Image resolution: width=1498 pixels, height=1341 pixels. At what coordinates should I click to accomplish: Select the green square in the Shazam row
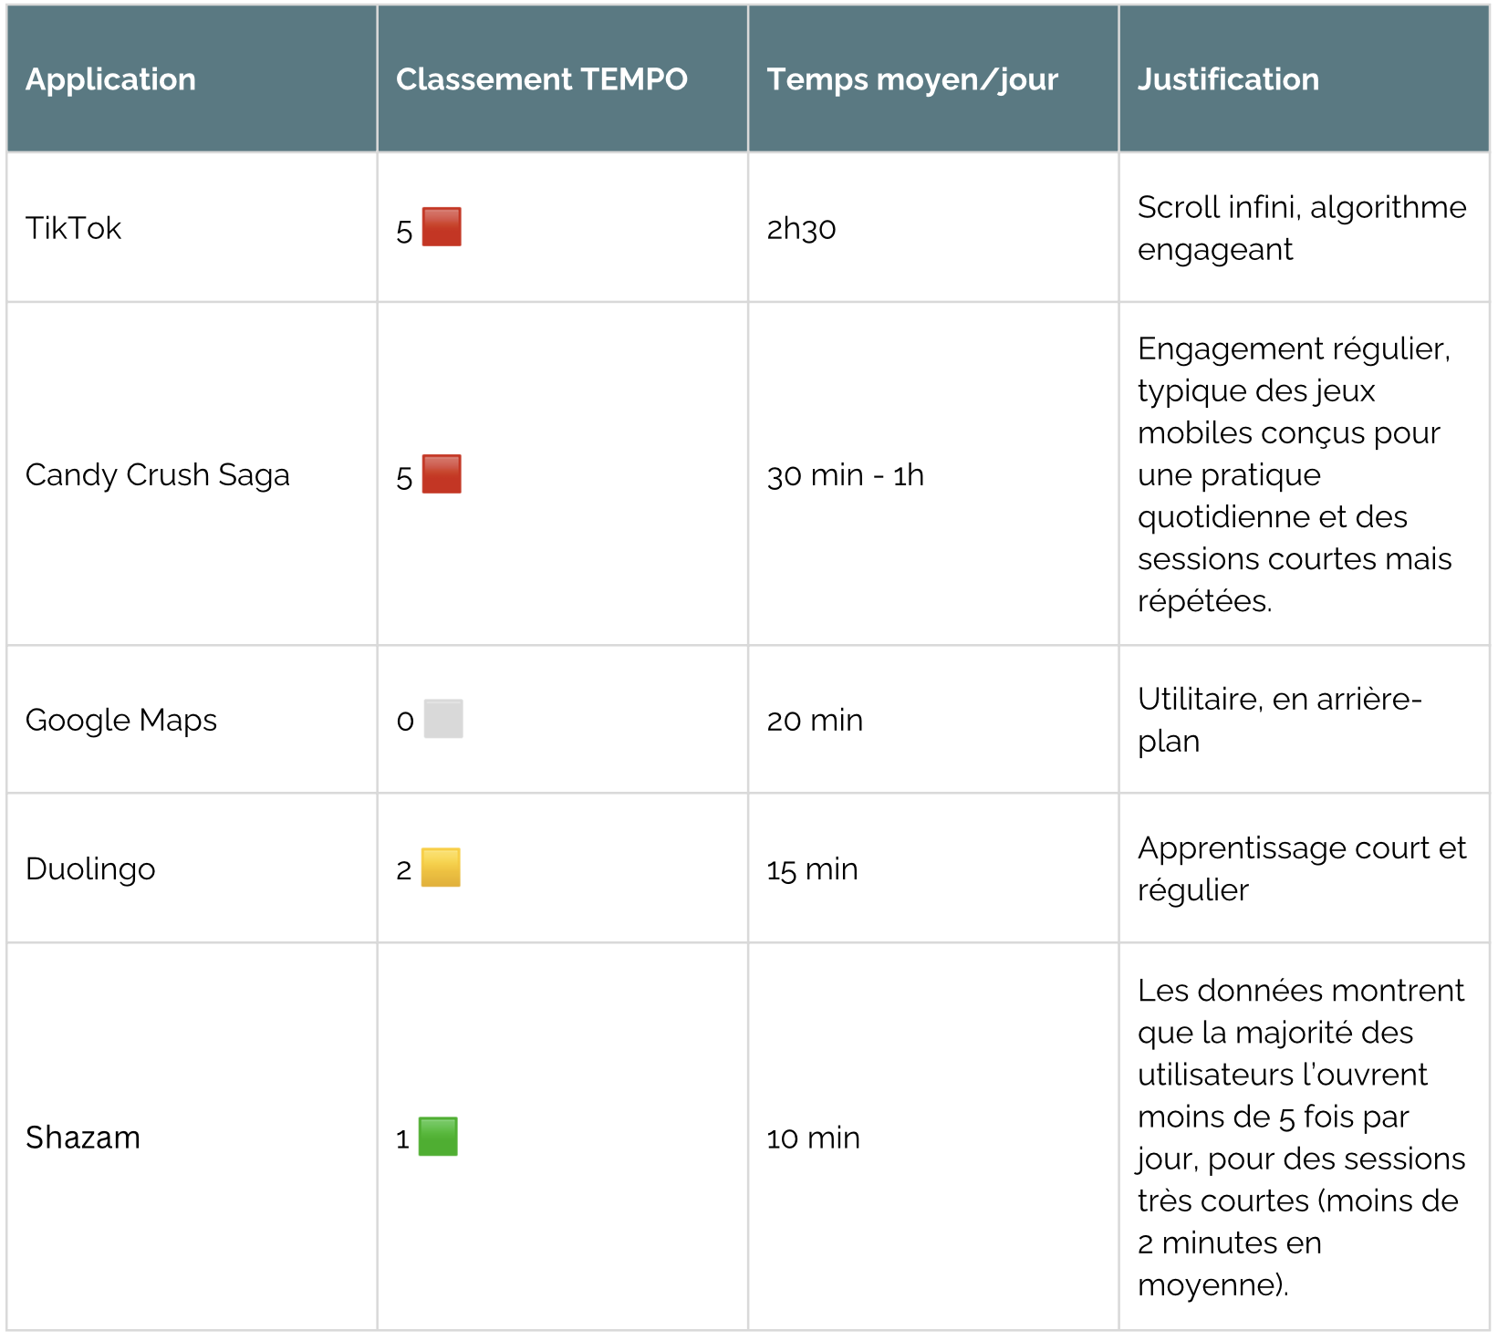click(x=438, y=1137)
